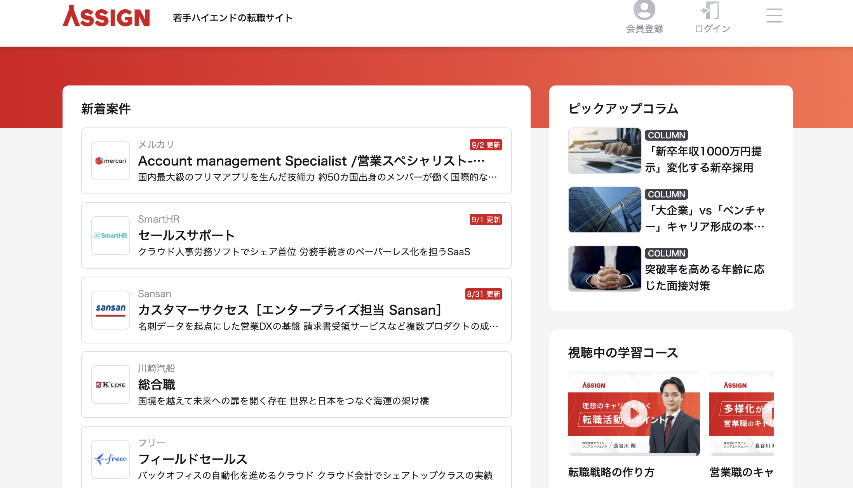Open the hamburger menu in the header
The image size is (853, 488).
(774, 16)
